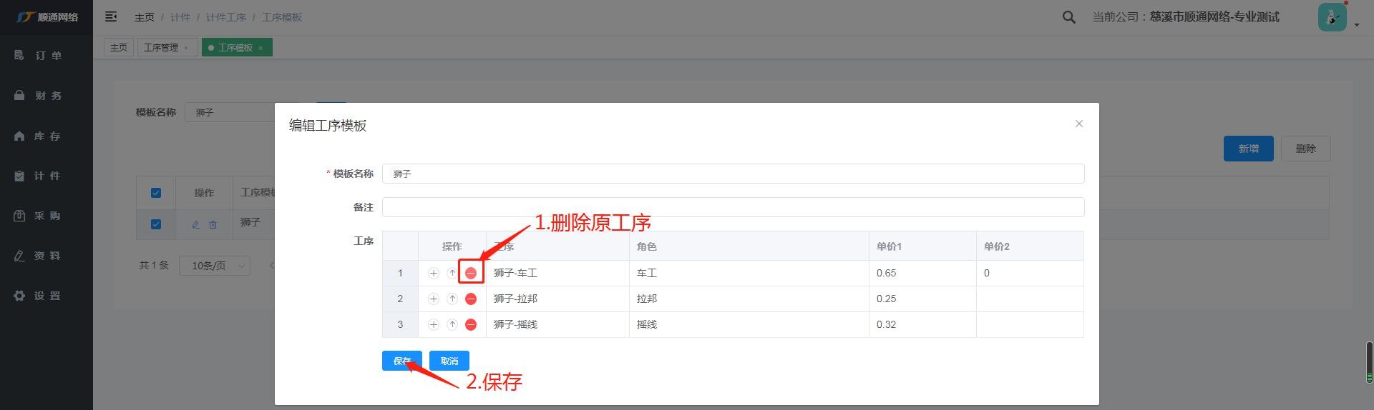
Task: Toggle the sidebar collapse hamburger icon
Action: pos(111,17)
